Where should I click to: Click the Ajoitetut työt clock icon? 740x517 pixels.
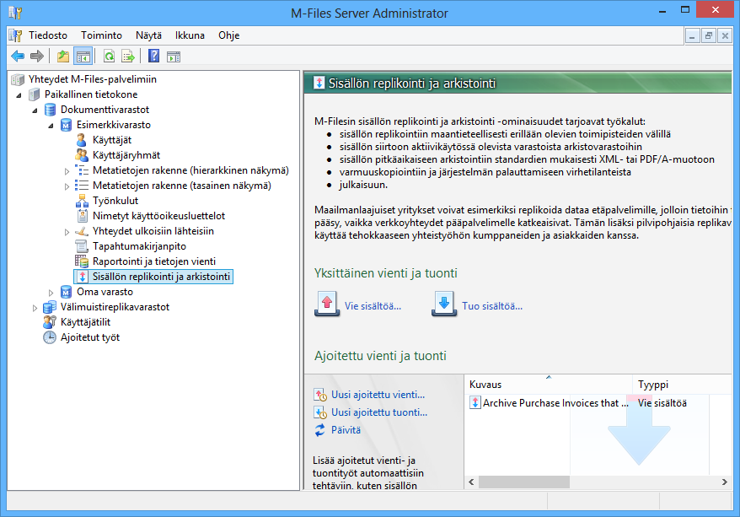pyautogui.click(x=50, y=337)
